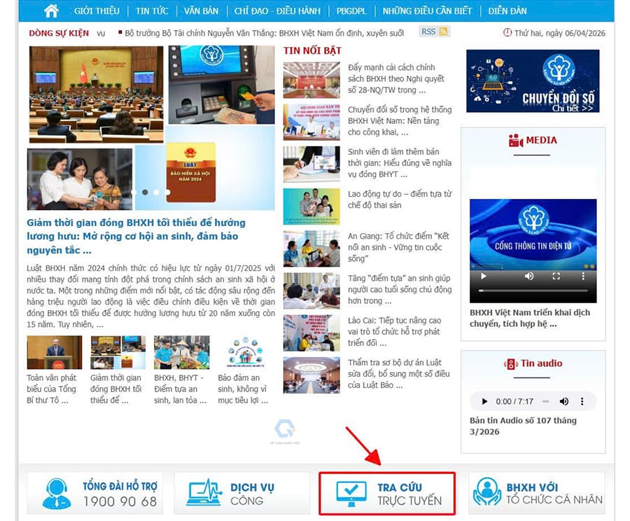
Task: Open small article Giảm thời gian đóng BHXH tối thiểu
Action: [115, 389]
